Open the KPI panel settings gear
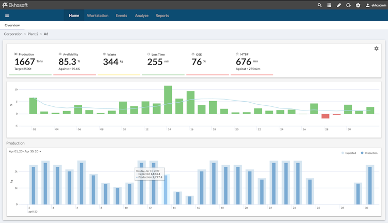Screen dimensions: 388x223 pos(377,49)
